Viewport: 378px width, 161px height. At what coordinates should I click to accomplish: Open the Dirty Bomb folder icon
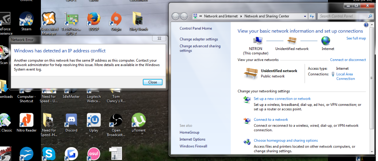click(139, 21)
